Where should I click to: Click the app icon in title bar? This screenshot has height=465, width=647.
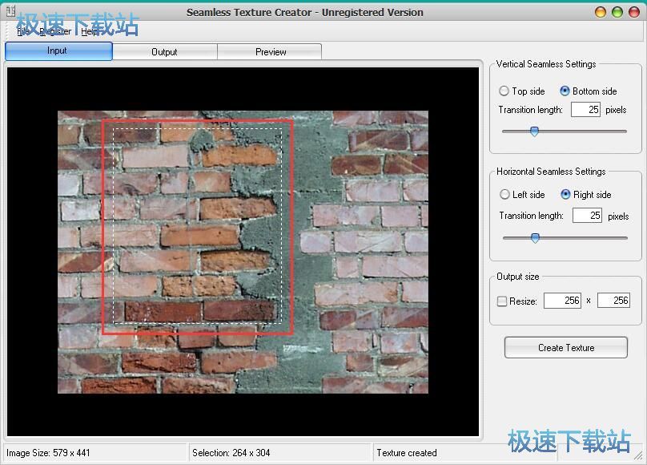(11, 11)
